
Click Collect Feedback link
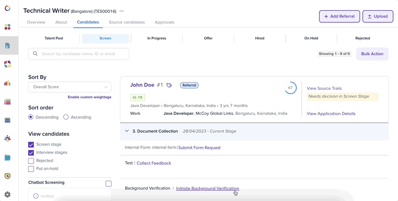tap(154, 163)
